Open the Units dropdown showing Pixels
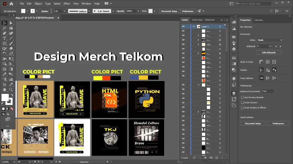The image size is (293, 164). click(270, 40)
